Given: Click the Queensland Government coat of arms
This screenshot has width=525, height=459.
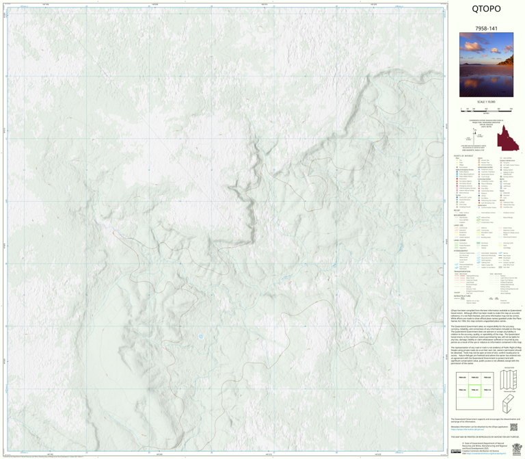Looking at the screenshot, I should click(517, 449).
